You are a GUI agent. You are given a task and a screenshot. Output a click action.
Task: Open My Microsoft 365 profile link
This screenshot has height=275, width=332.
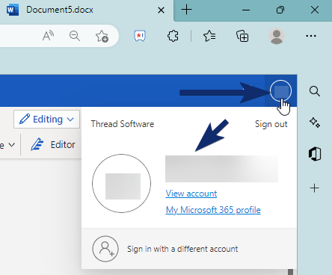tap(213, 210)
